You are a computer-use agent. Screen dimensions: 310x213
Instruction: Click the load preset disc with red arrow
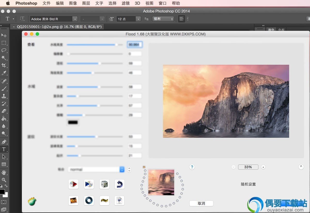point(73,184)
